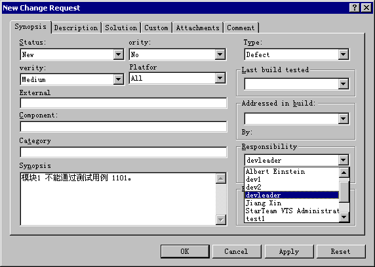Select test1 in Responsibility list

(292, 218)
